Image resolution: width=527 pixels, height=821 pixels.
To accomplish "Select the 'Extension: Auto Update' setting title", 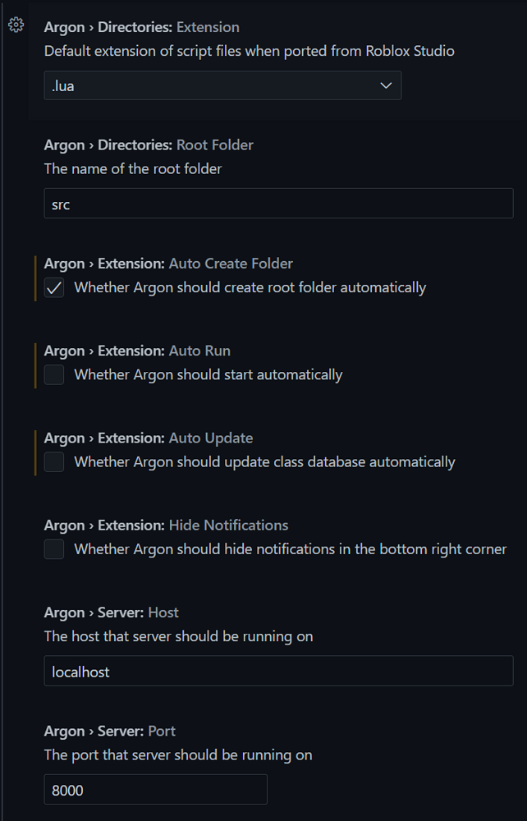I will pos(149,438).
